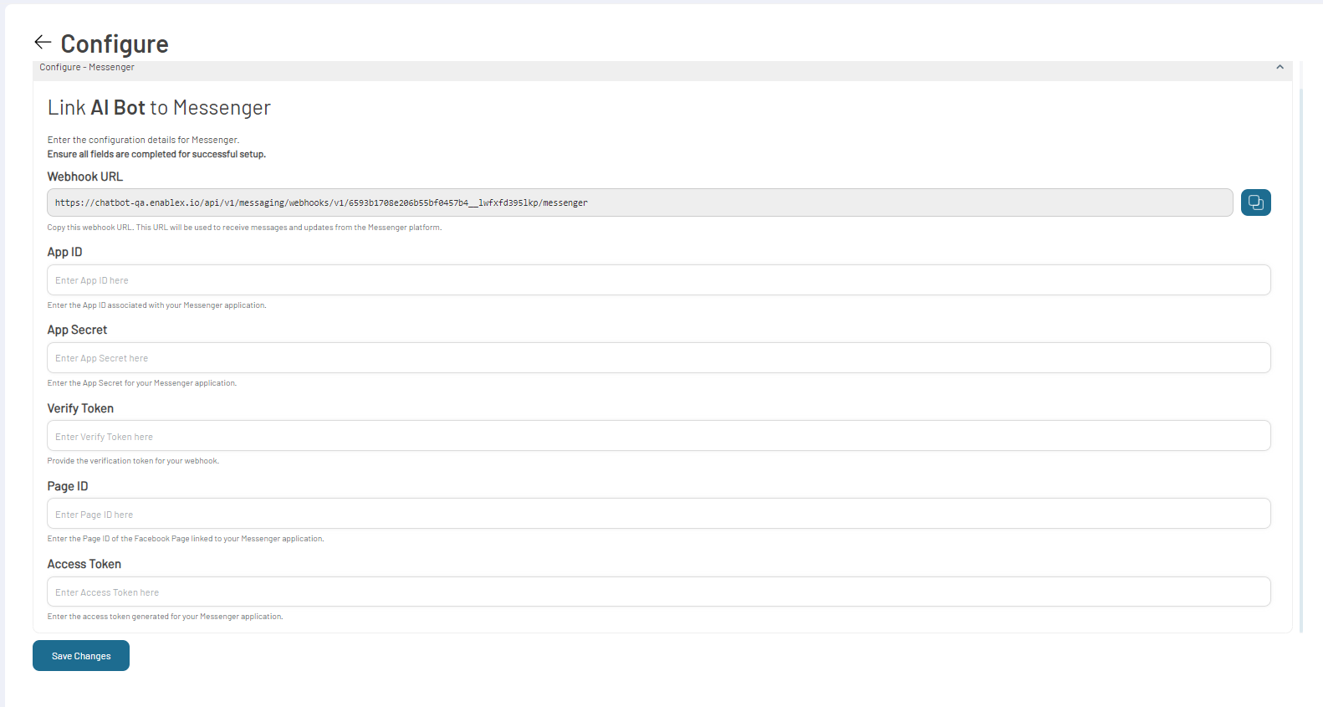The image size is (1323, 707).
Task: Click the 'Access Token' label
Action: click(84, 564)
